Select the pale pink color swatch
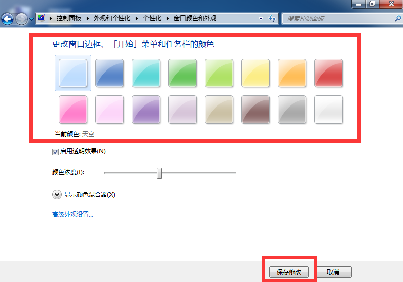403x282 pixels. tap(109, 110)
